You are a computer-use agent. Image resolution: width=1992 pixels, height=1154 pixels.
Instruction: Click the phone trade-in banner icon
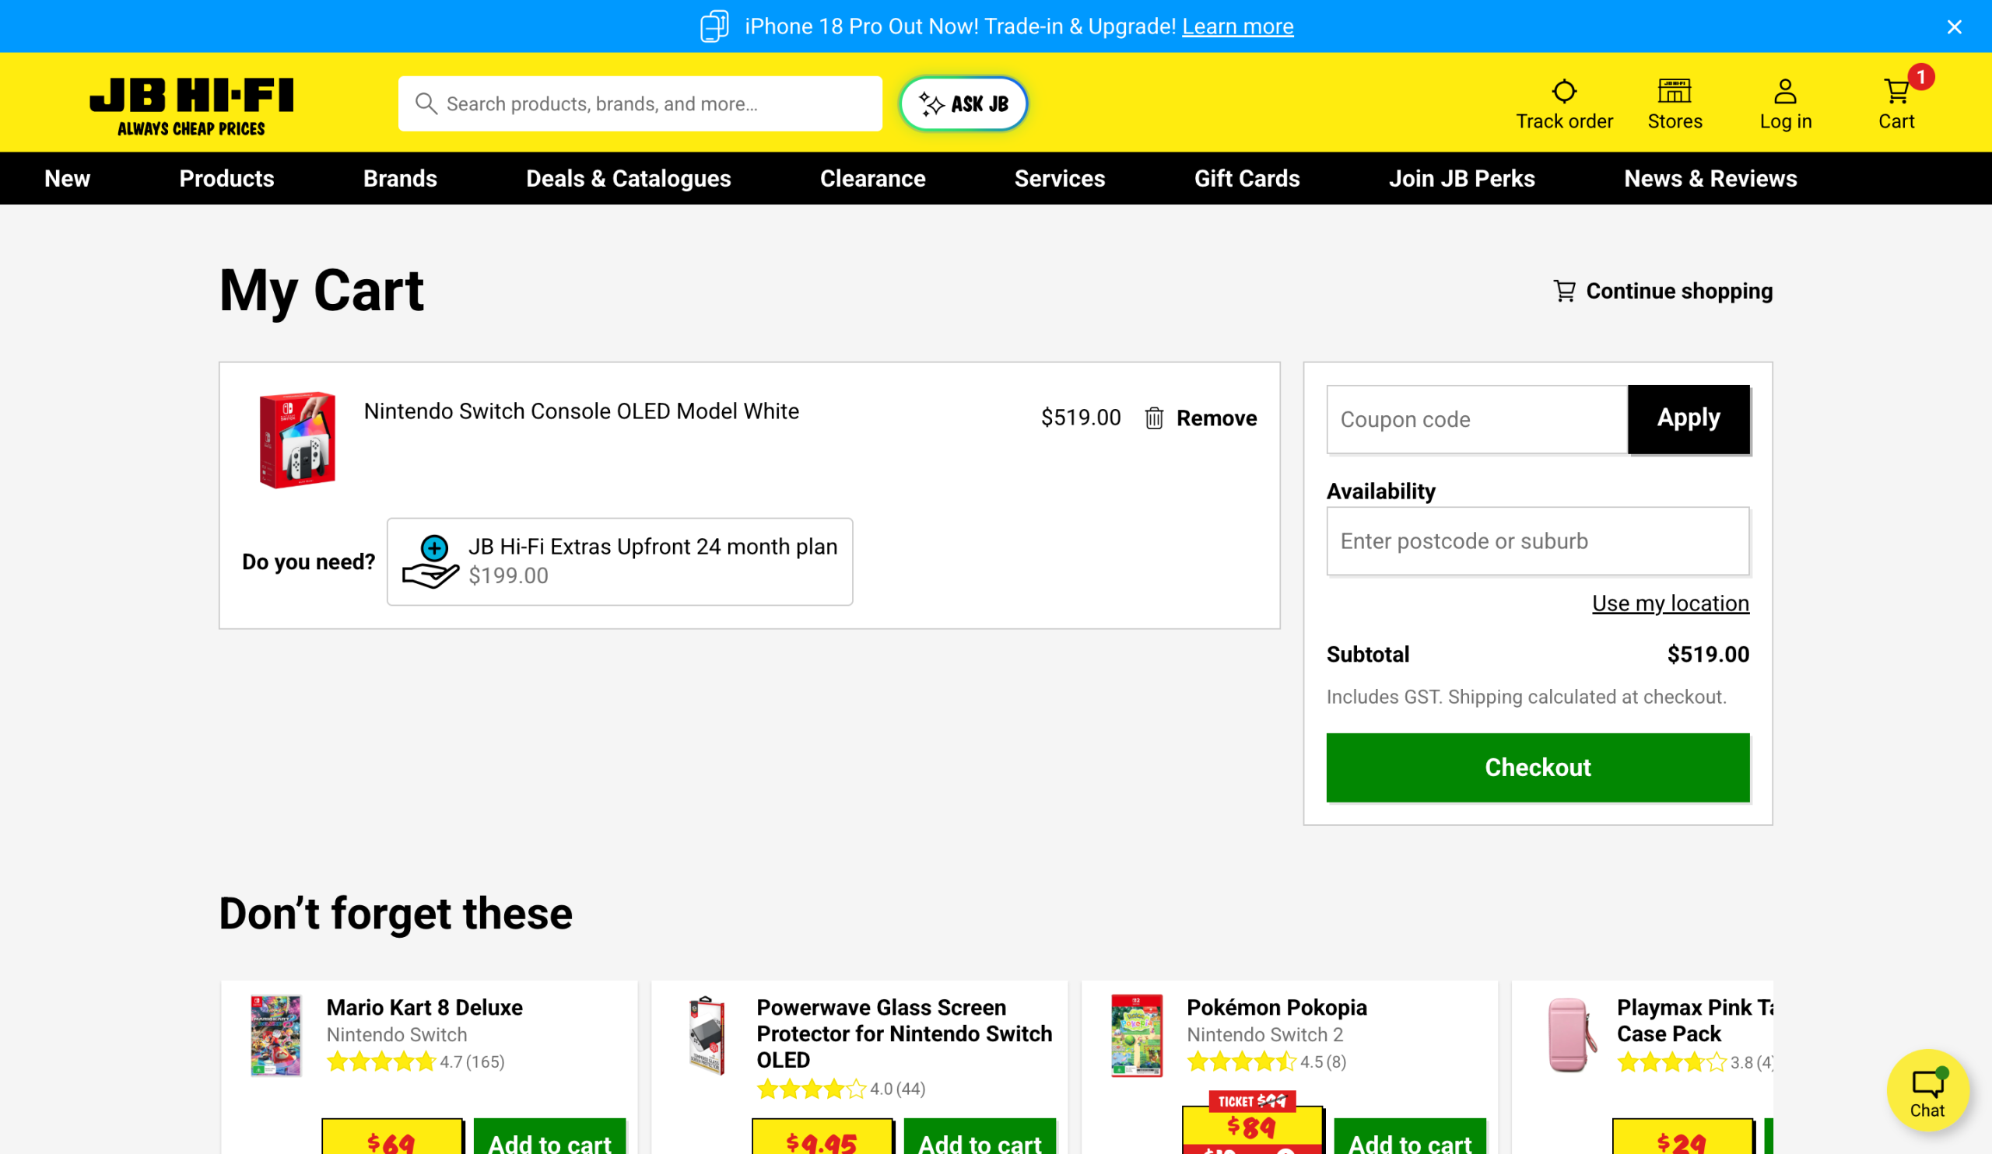(x=714, y=26)
